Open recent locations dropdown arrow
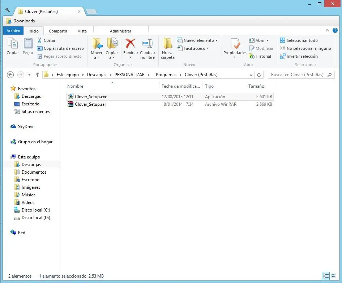This screenshot has width=342, height=283. (x=29, y=75)
